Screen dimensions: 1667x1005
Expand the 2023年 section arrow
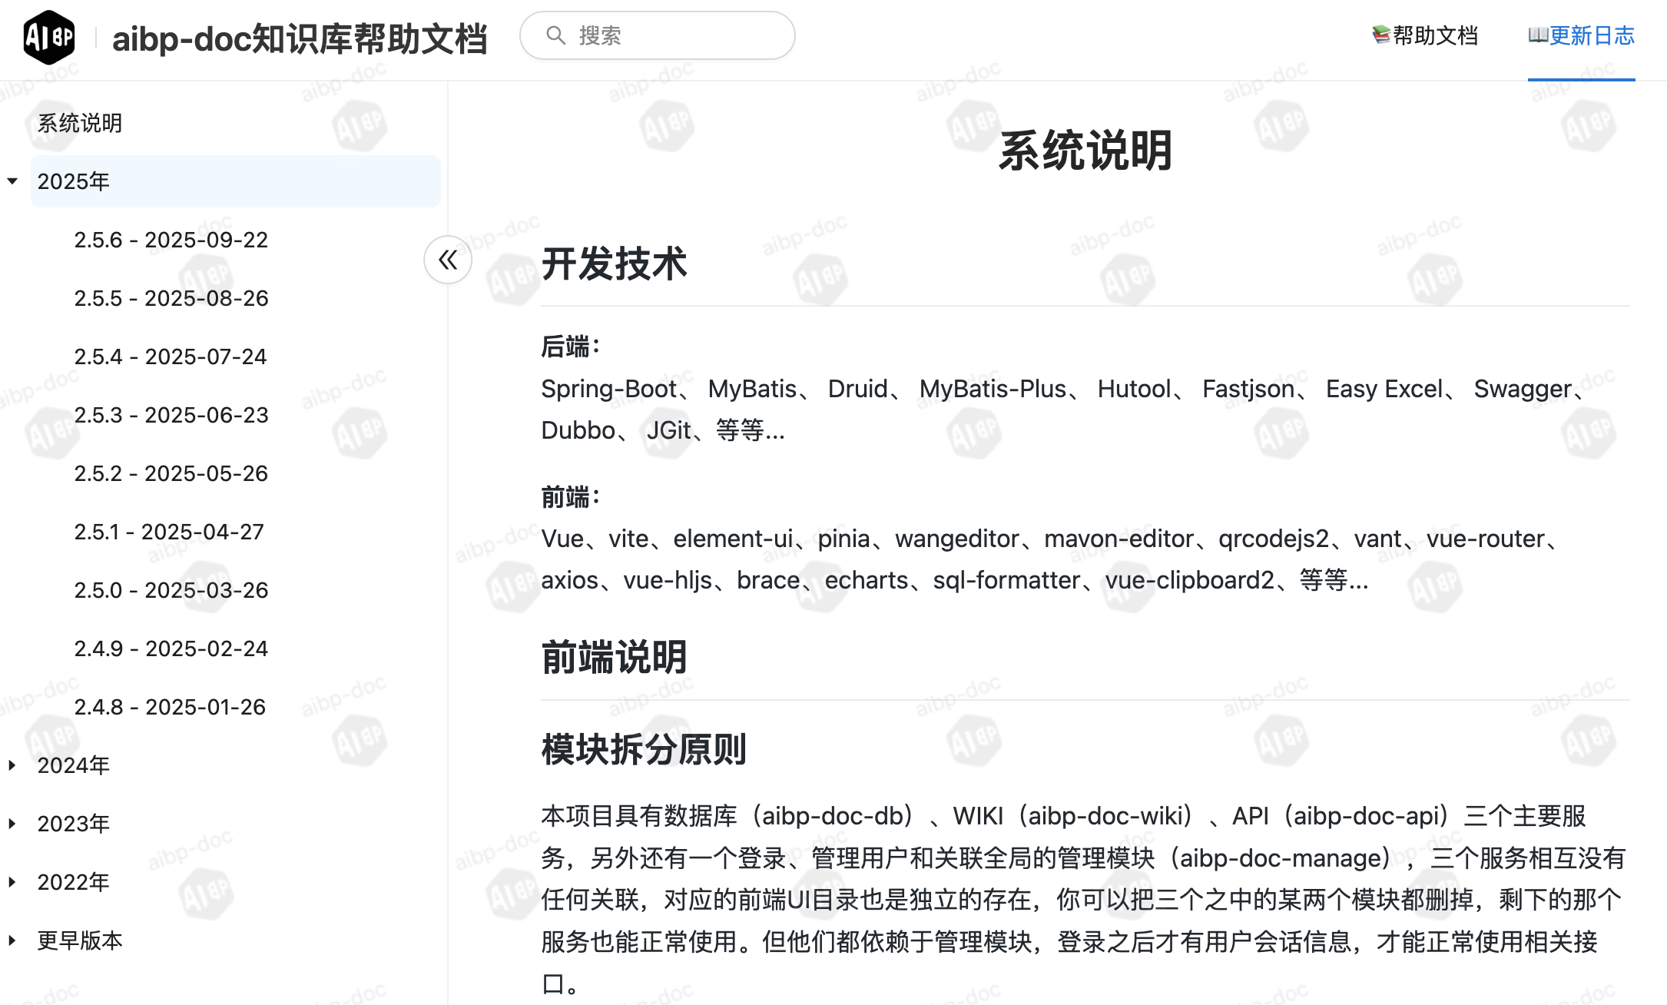click(12, 824)
